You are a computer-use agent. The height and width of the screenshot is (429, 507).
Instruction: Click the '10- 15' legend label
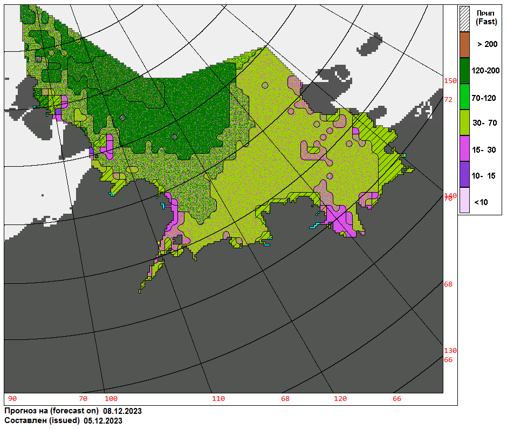coord(483,176)
